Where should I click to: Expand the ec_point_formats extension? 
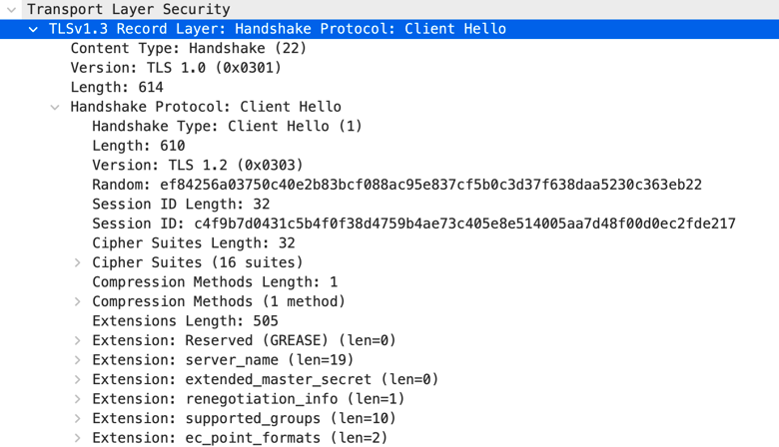tap(78, 438)
